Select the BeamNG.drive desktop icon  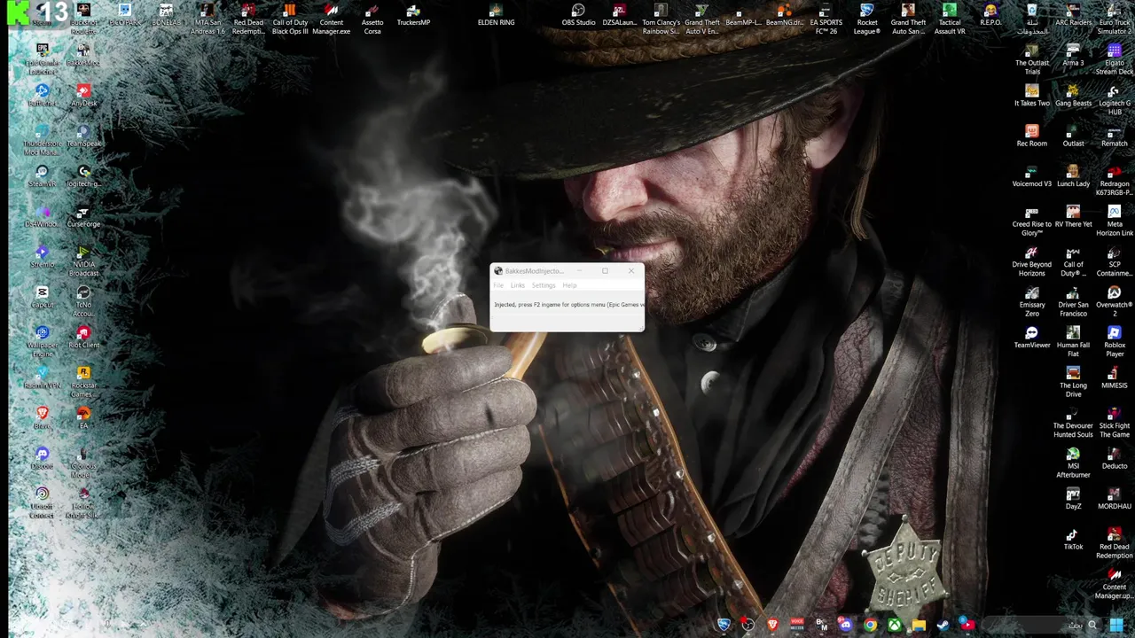pyautogui.click(x=784, y=15)
